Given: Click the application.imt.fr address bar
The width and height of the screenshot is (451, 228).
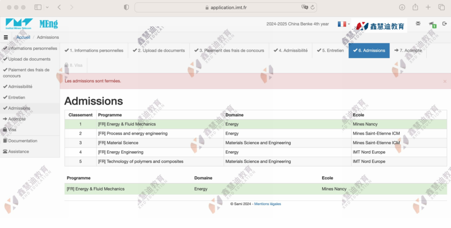Looking at the screenshot, I should click(226, 8).
